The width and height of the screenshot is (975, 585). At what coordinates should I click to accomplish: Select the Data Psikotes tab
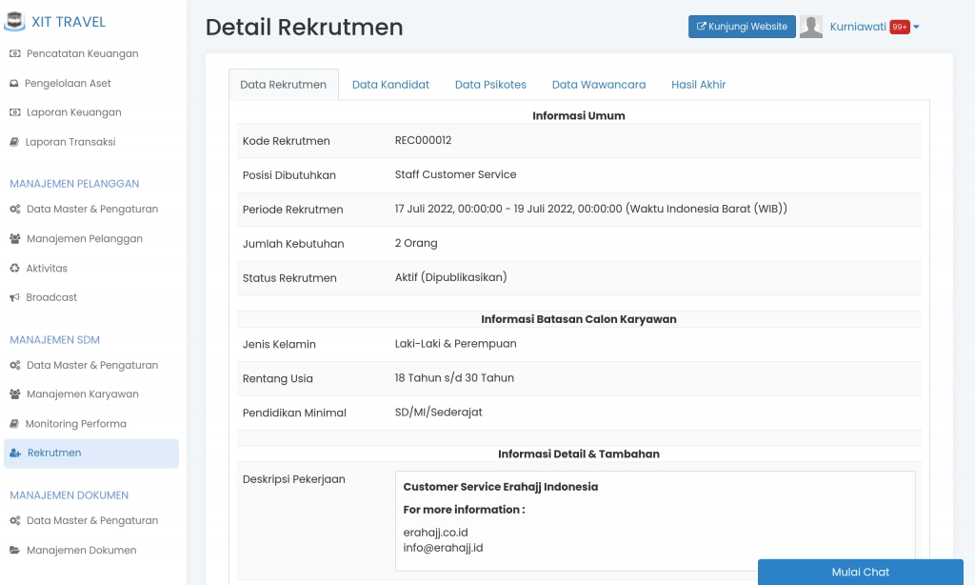[x=490, y=84]
